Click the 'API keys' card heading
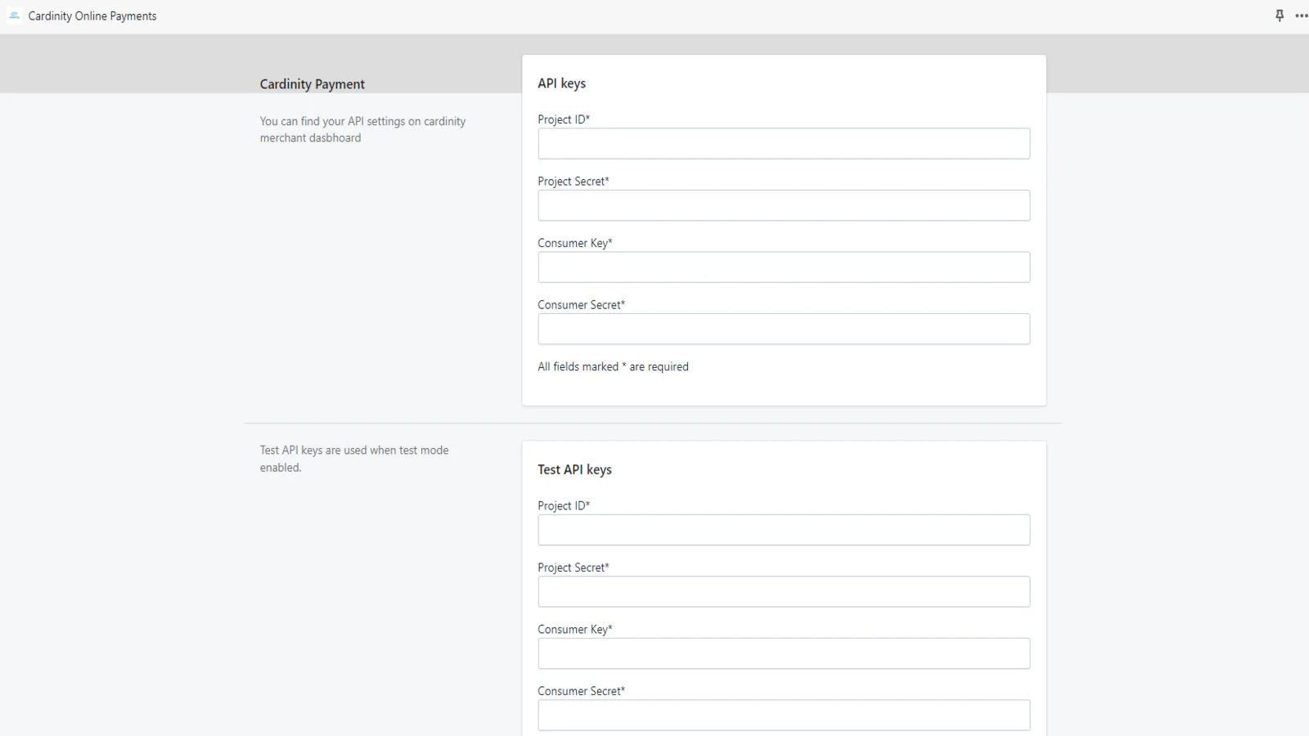1309x736 pixels. point(562,83)
